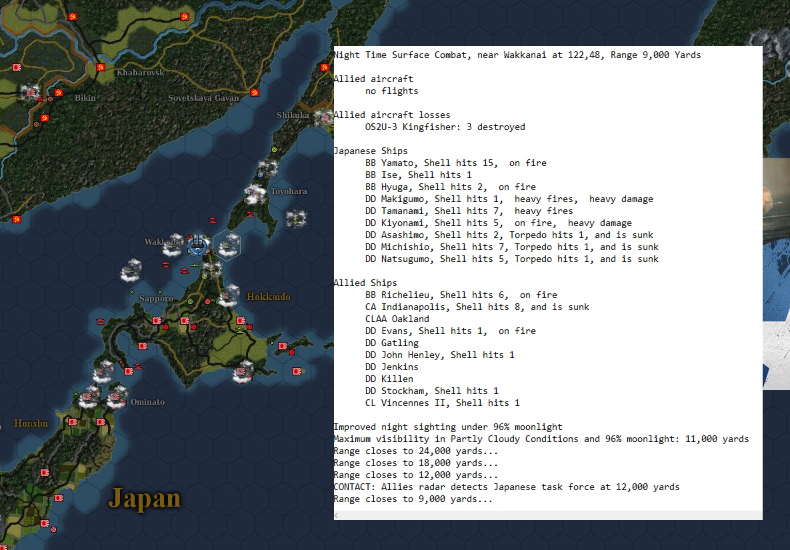Click the 'DD Gatling' line

tap(391, 343)
